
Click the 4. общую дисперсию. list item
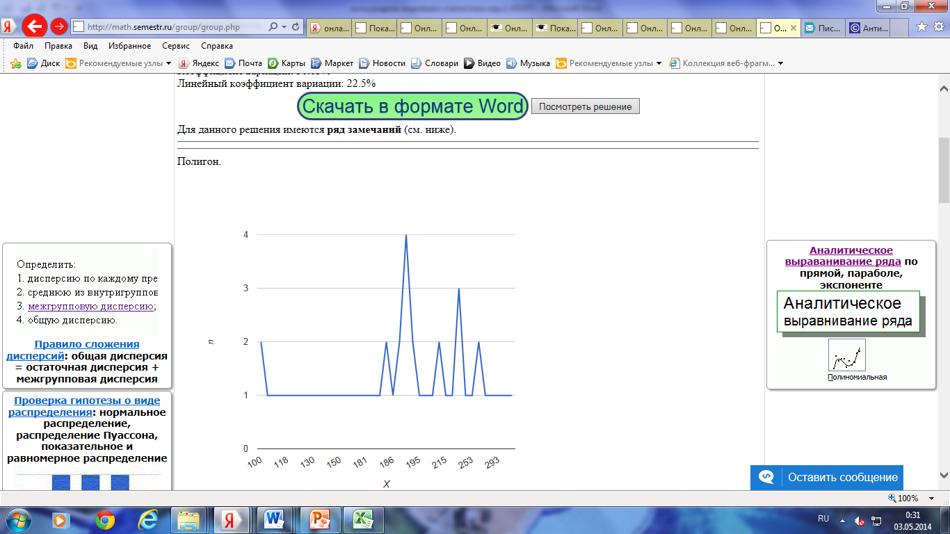pyautogui.click(x=67, y=320)
